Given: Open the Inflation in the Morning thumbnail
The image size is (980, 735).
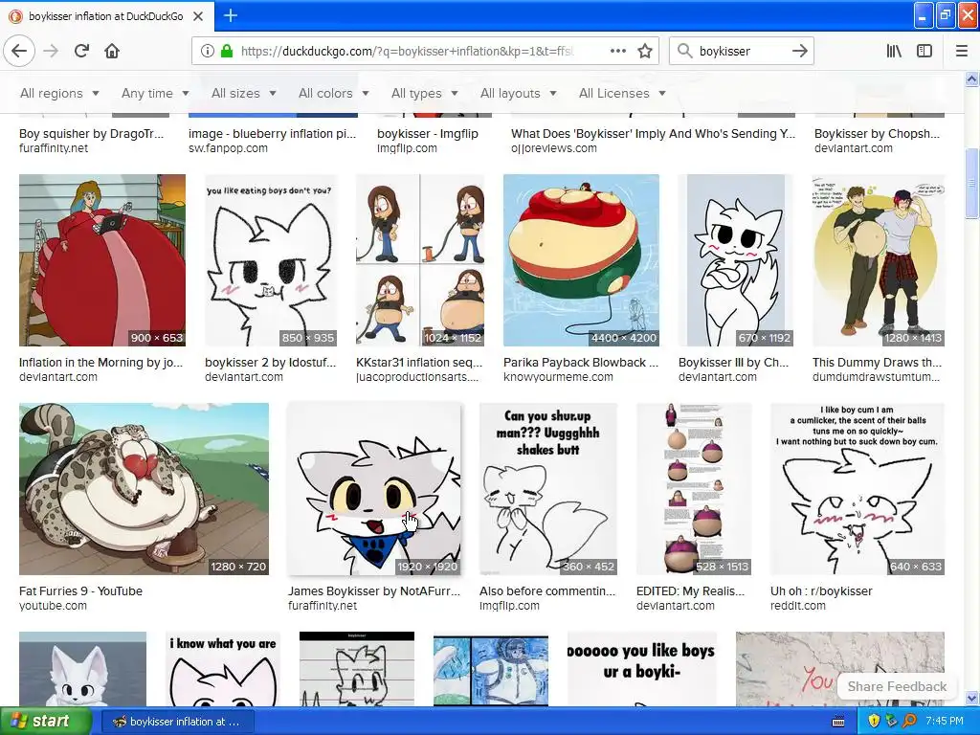Looking at the screenshot, I should point(101,260).
